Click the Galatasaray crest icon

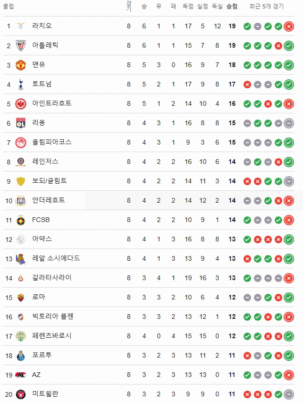click(x=21, y=278)
